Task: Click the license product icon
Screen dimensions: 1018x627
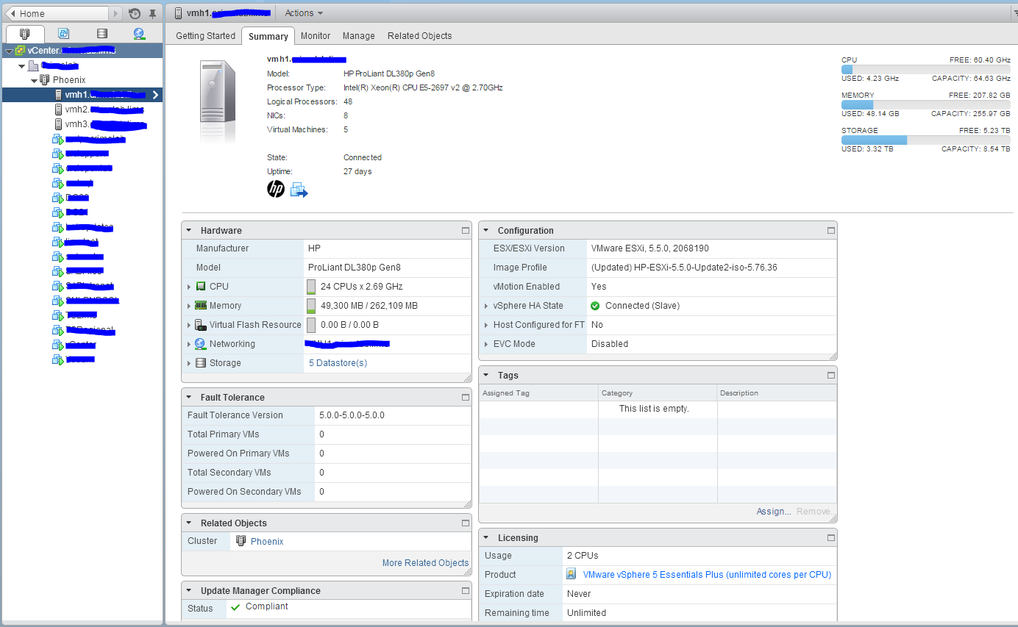Action: [x=572, y=574]
